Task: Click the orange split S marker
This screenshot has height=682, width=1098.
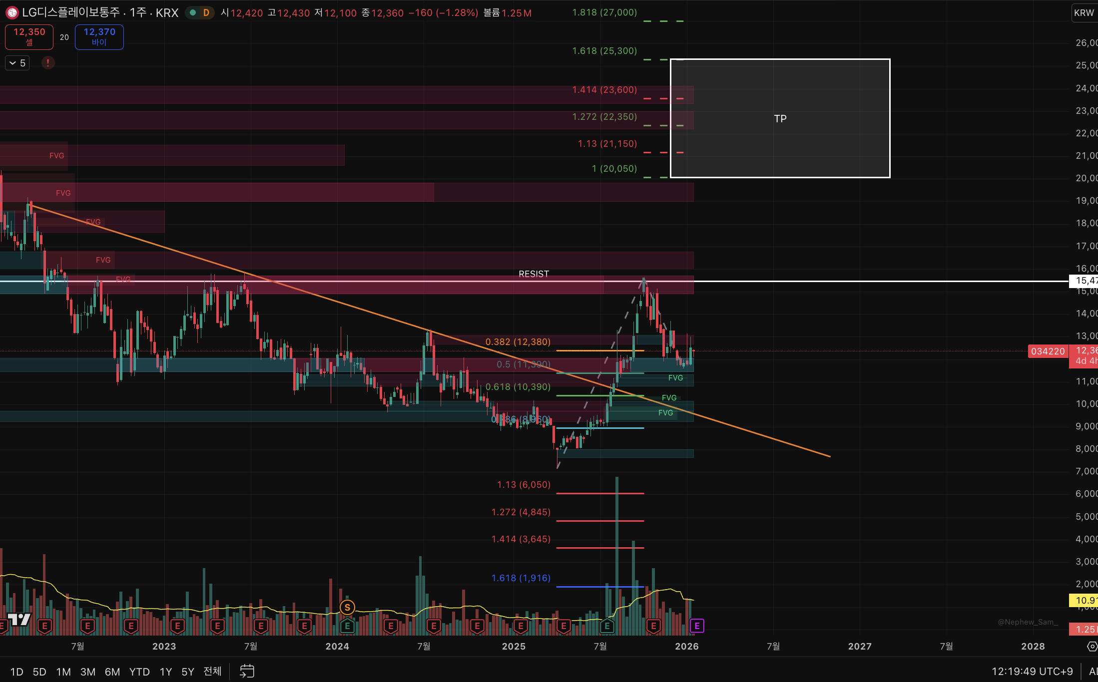Action: point(347,608)
